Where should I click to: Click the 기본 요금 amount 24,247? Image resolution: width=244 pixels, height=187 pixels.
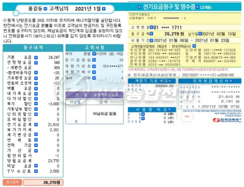[54, 57]
